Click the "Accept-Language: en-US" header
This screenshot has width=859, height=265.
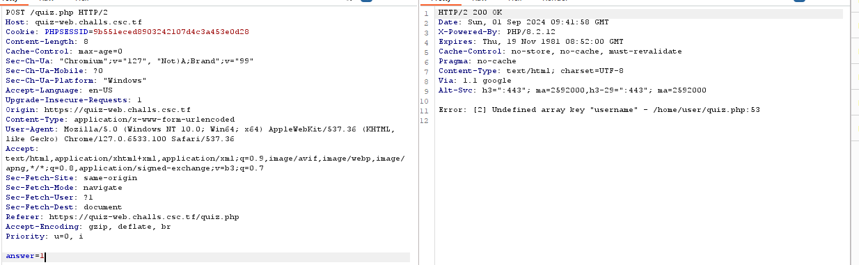pyautogui.click(x=59, y=90)
